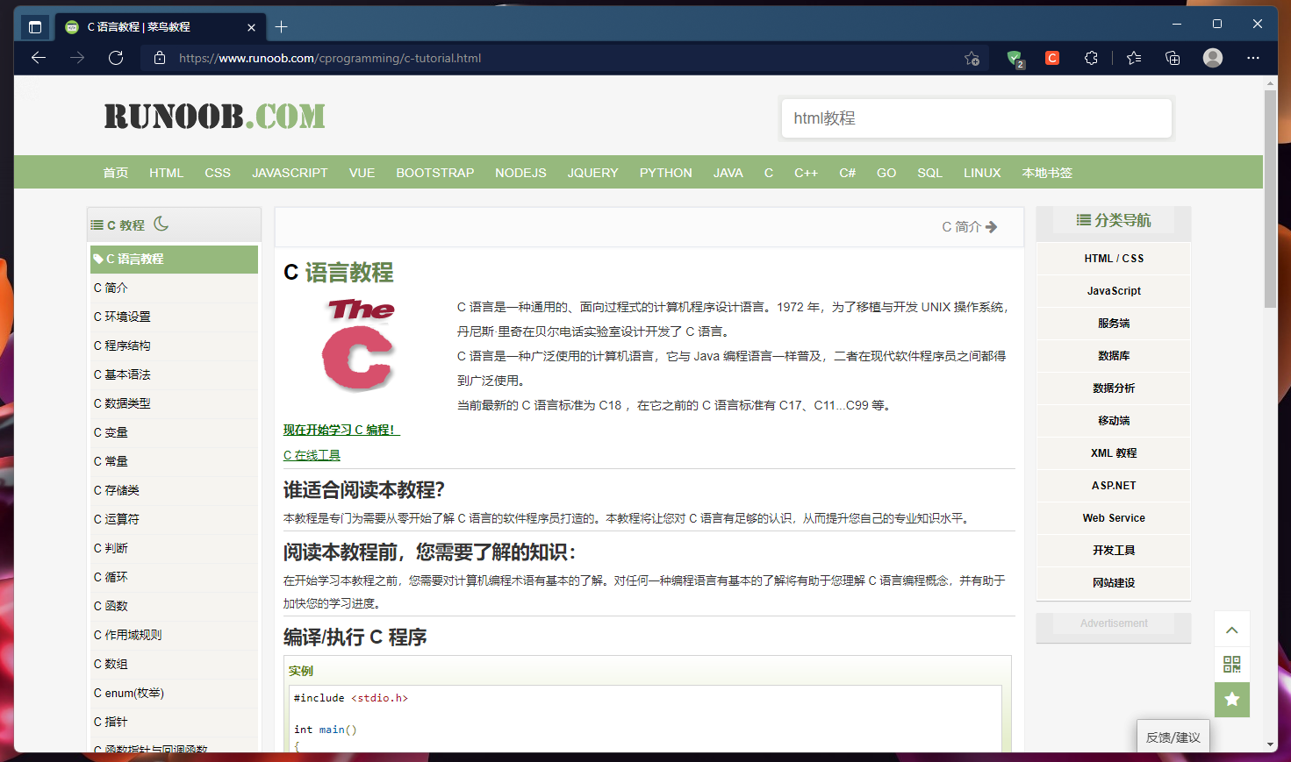Screen dimensions: 1291x762
Task: Open the Collections icon
Action: pos(1173,58)
